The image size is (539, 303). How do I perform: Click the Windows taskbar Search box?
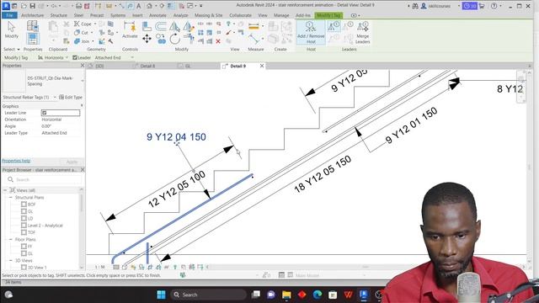pyautogui.click(x=208, y=295)
